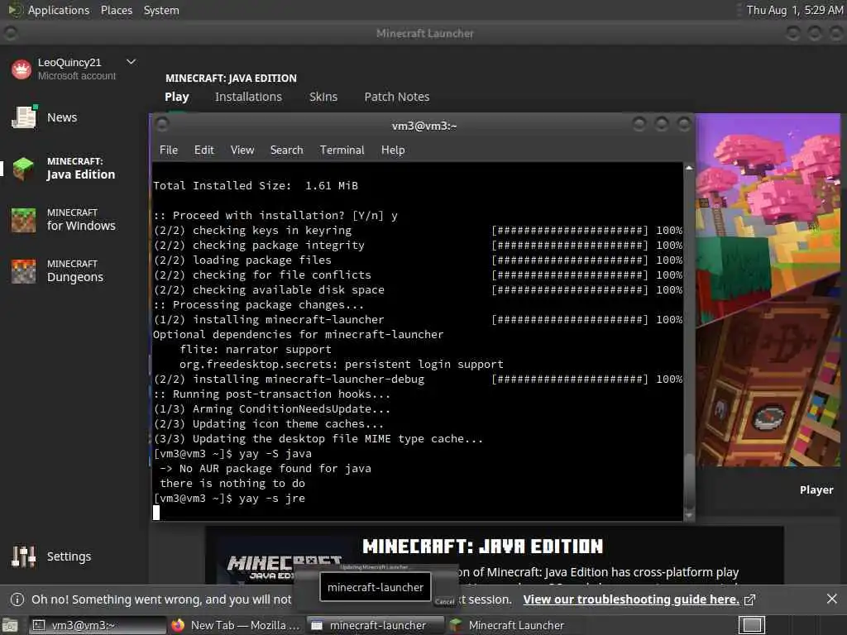Screen dimensions: 847x635
Task: Click terminal window menu button at left of title
Action: point(162,125)
